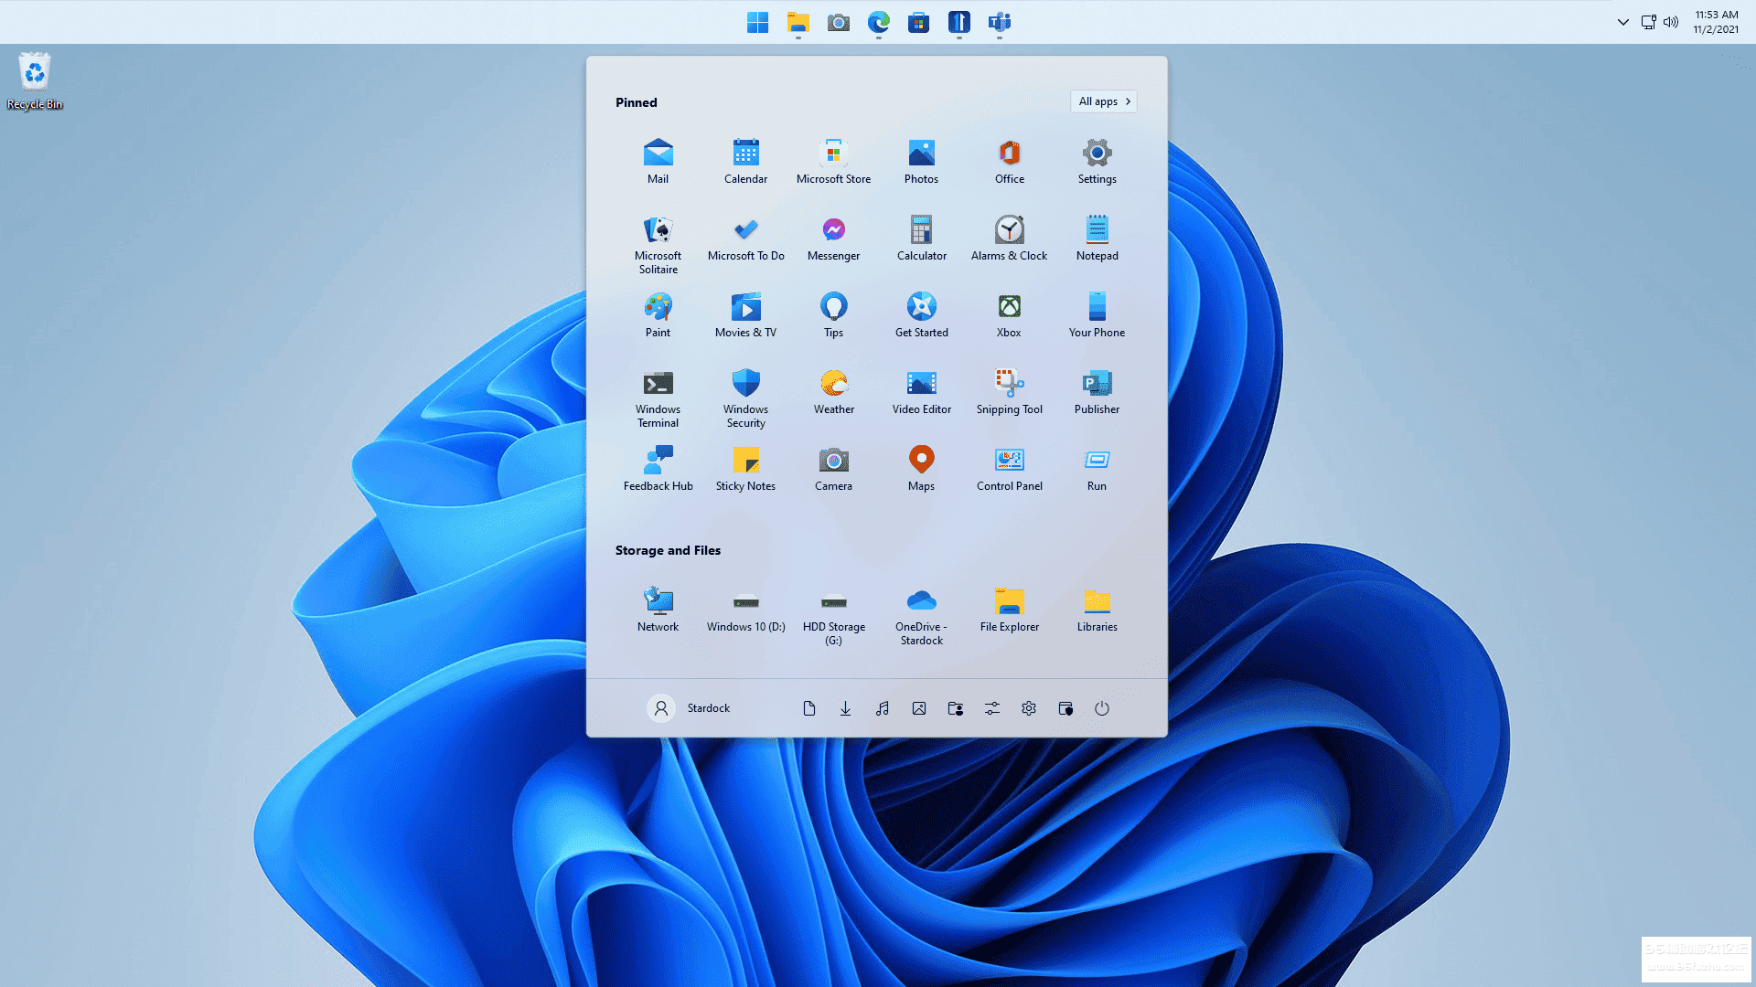Viewport: 1756px width, 987px height.
Task: Open the Messenger app
Action: (833, 239)
